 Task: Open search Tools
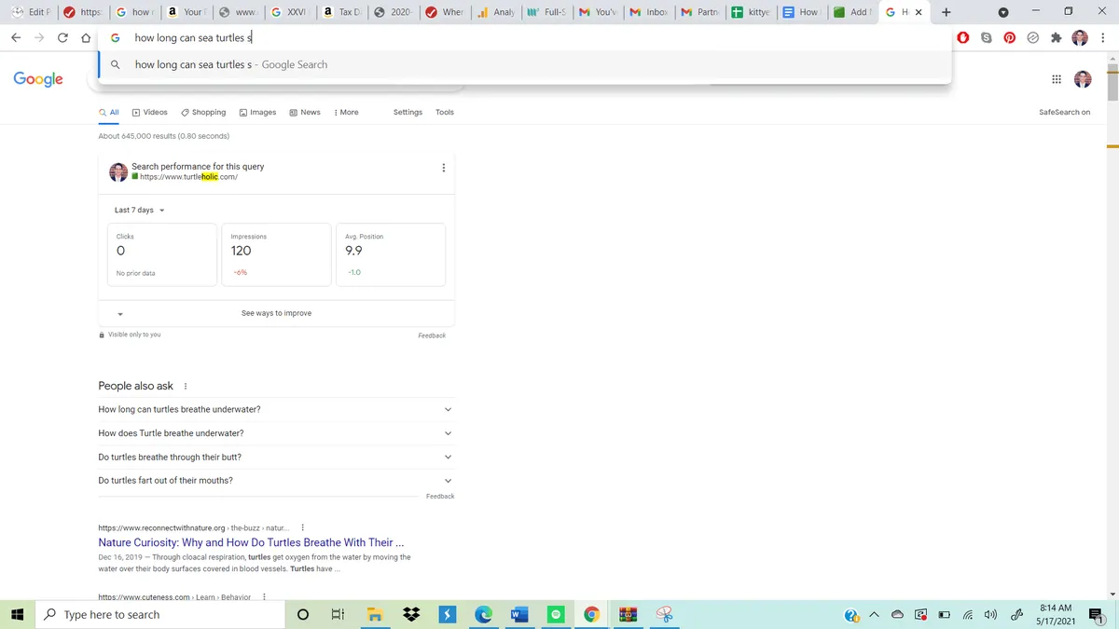445,112
